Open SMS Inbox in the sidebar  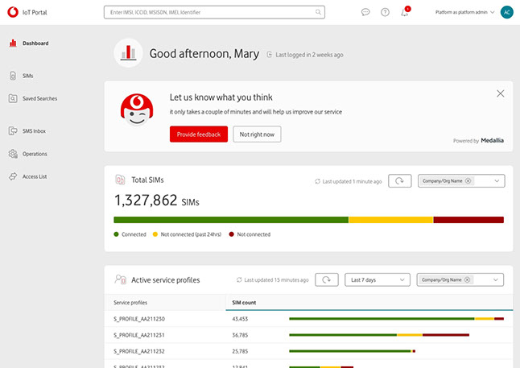click(x=34, y=130)
